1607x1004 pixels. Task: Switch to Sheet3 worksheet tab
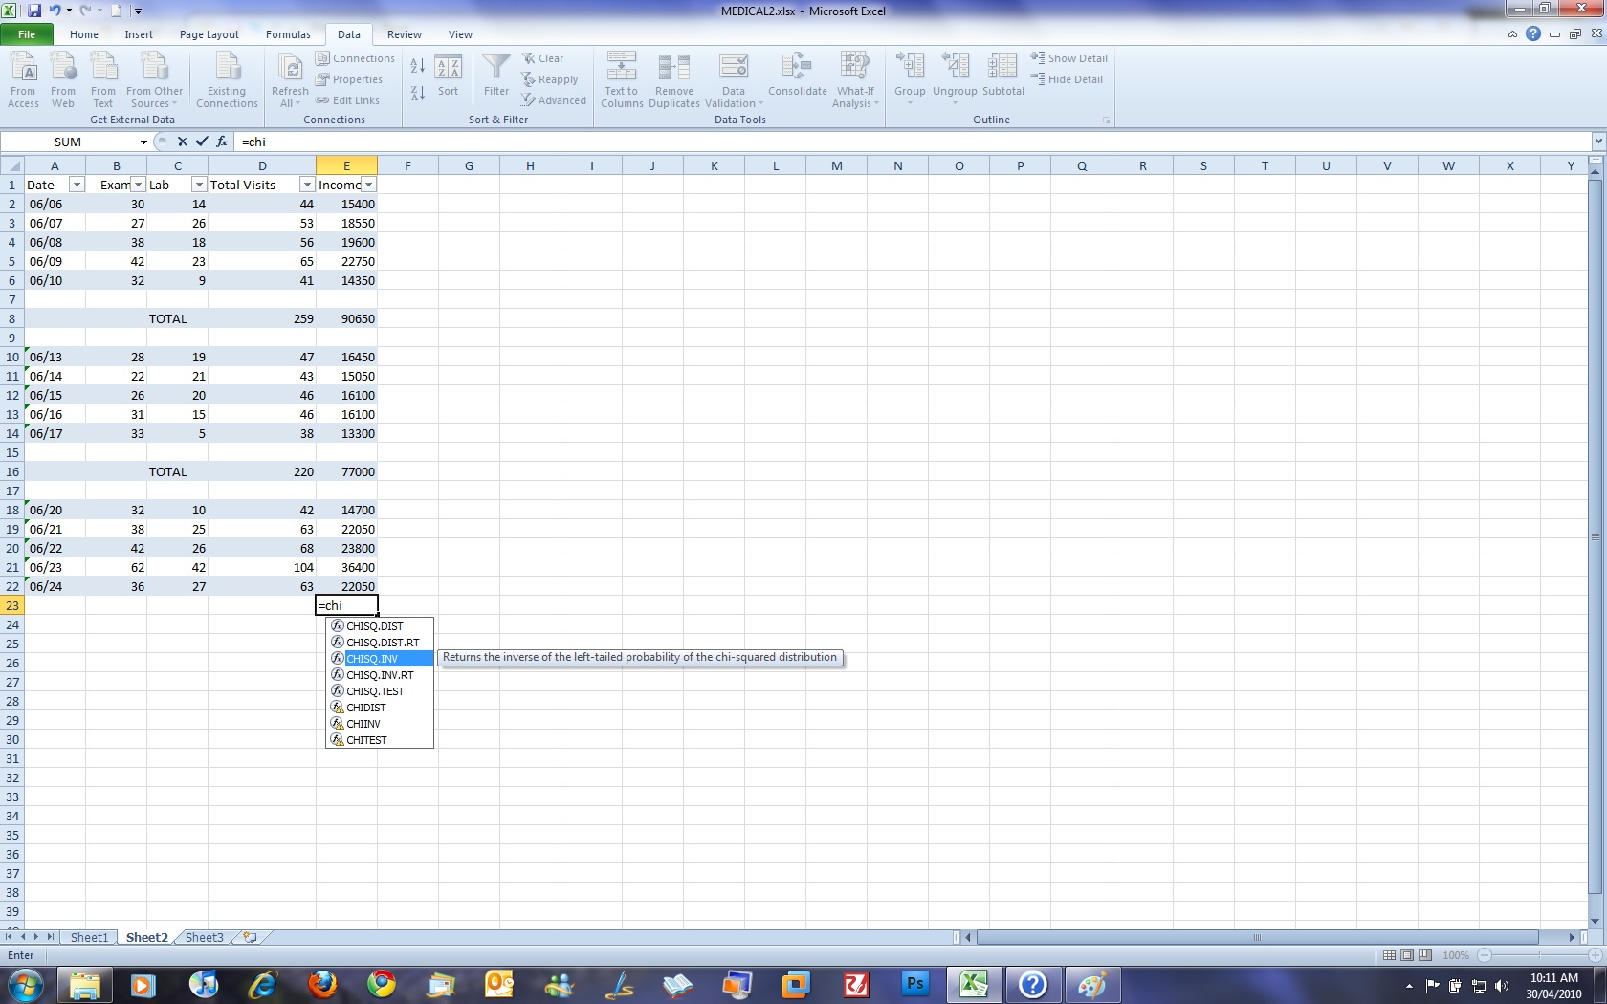click(204, 937)
